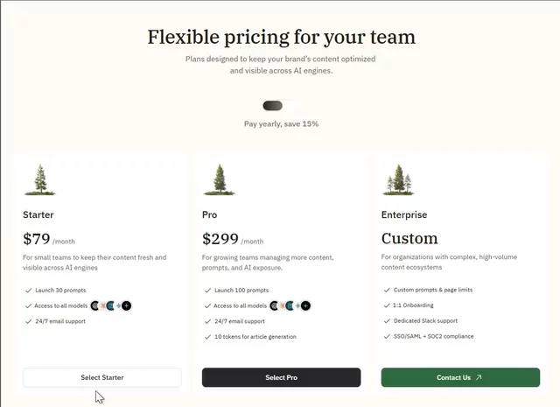Click the green Contact Us button
Image resolution: width=560 pixels, height=407 pixels.
460,377
